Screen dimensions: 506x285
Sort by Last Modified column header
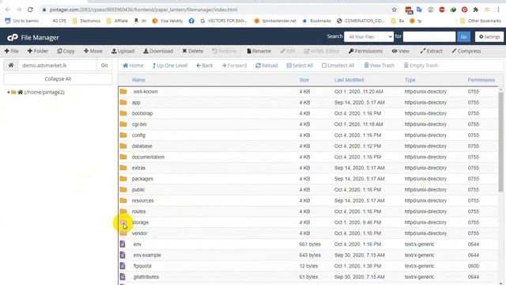coord(349,80)
